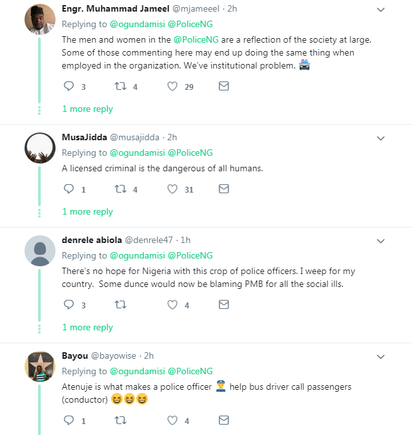The width and height of the screenshot is (412, 435).
Task: Show 1 more reply under MusaJidda's tweet
Action: tap(87, 212)
